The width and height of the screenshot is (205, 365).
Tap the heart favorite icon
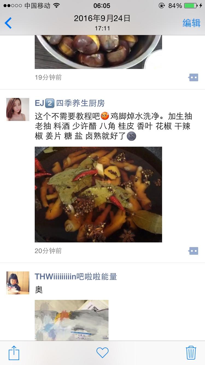(102, 353)
